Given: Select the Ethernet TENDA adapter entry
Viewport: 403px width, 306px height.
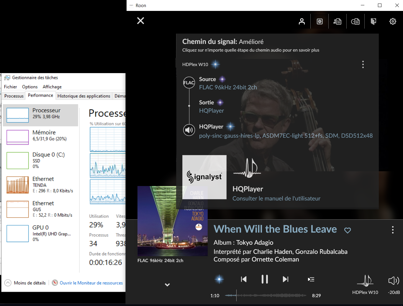Looking at the screenshot, I should (40, 185).
